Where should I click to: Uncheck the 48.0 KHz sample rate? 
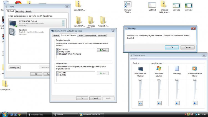click(57, 75)
